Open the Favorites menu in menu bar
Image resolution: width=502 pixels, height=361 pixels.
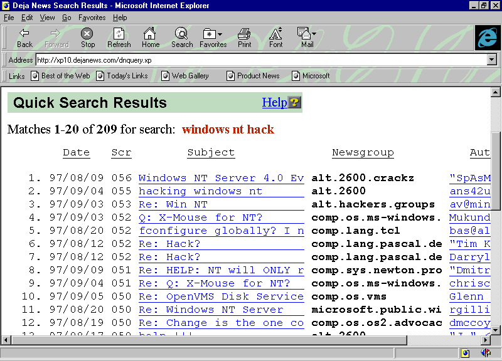coord(92,18)
